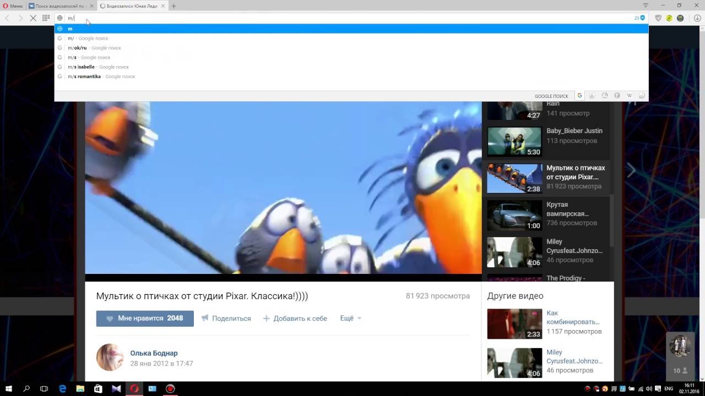Click Олька Боднар avatar picture
The width and height of the screenshot is (705, 396).
pyautogui.click(x=110, y=358)
